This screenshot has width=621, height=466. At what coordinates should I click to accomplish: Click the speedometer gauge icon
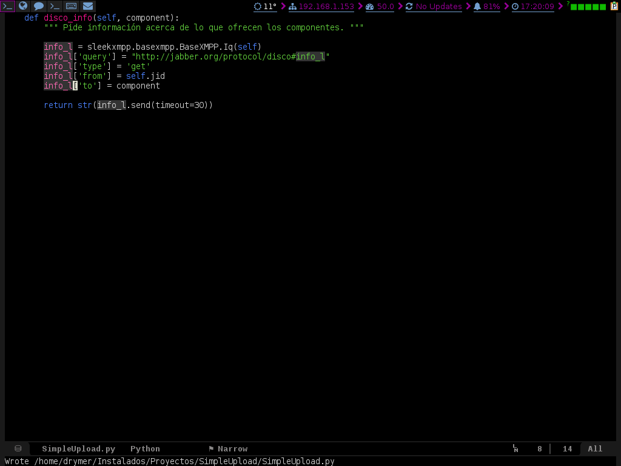point(369,6)
